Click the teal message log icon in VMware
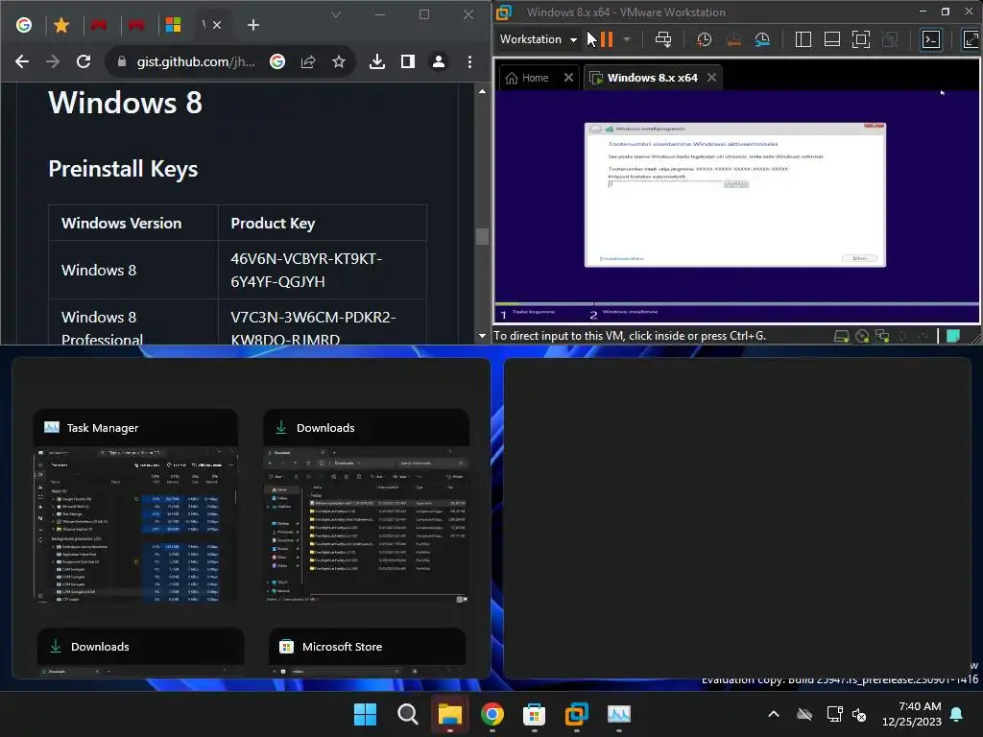Screen dimensions: 983x737 953,336
